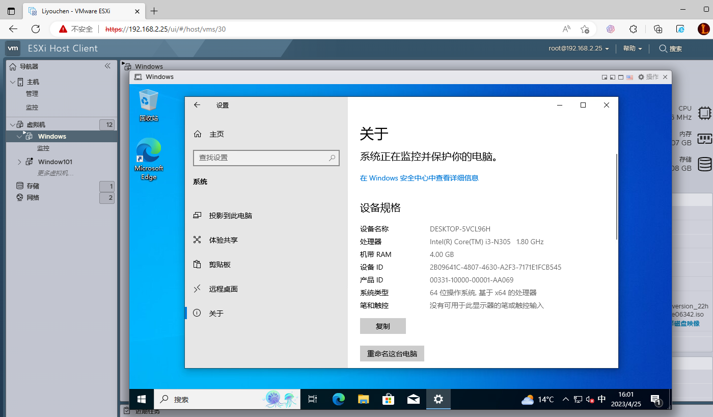Open the Windows Start menu
The width and height of the screenshot is (713, 417).
(x=142, y=399)
